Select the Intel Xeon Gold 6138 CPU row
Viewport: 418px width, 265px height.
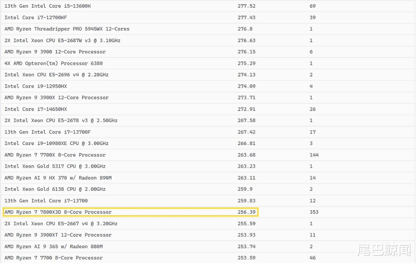click(x=55, y=189)
